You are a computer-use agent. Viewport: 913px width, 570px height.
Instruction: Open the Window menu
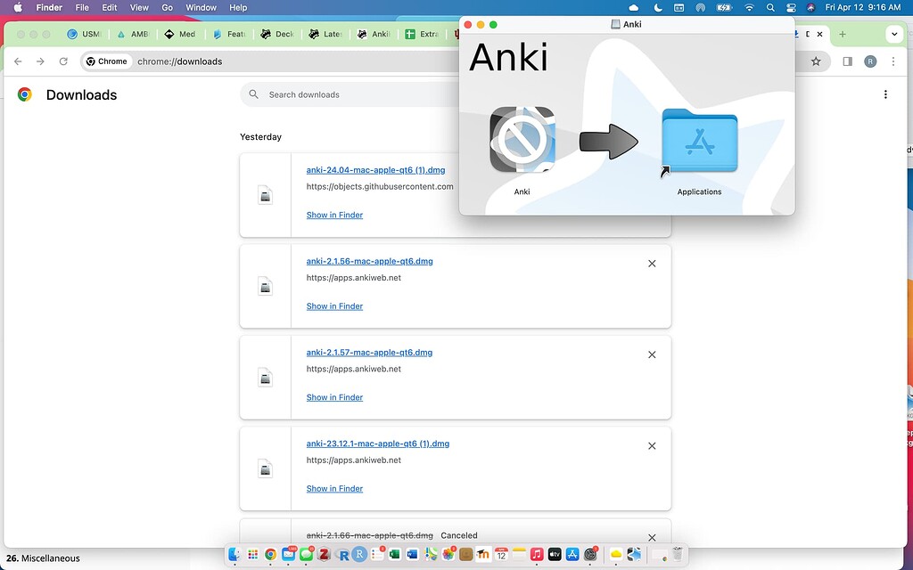(x=201, y=7)
